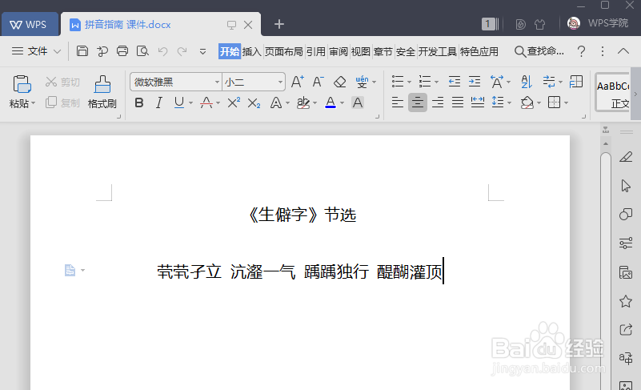Click the Undo arrow

162,51
